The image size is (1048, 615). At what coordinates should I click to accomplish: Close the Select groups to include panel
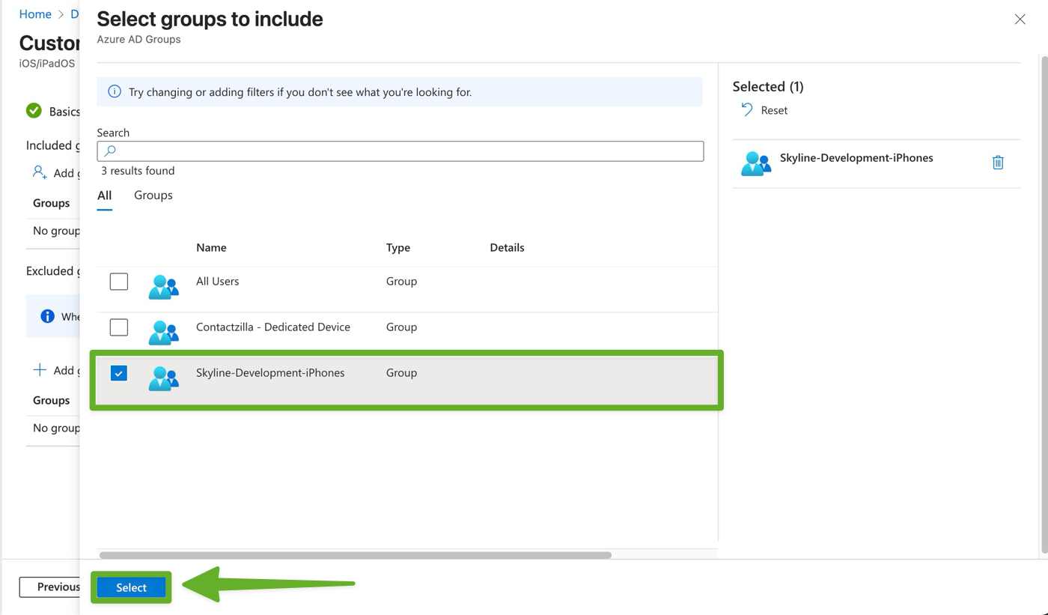click(x=1020, y=19)
